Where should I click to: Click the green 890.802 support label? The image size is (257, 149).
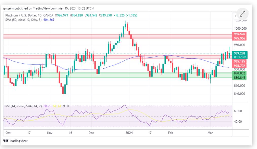point(240,73)
